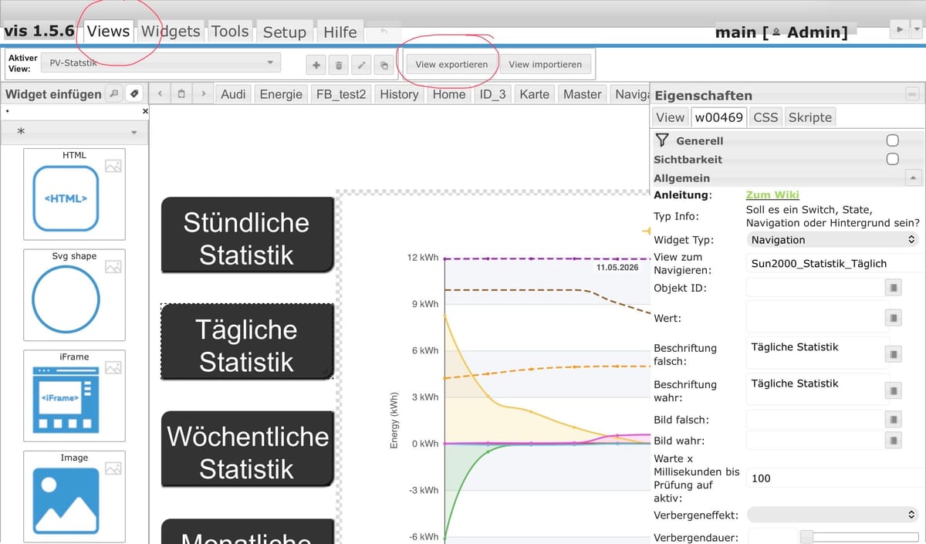This screenshot has height=544, width=926.
Task: Open selector button next to Wert
Action: point(894,318)
